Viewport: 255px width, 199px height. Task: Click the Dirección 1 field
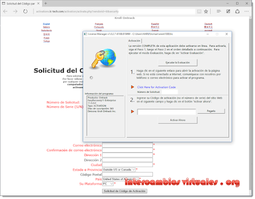coord(127,155)
